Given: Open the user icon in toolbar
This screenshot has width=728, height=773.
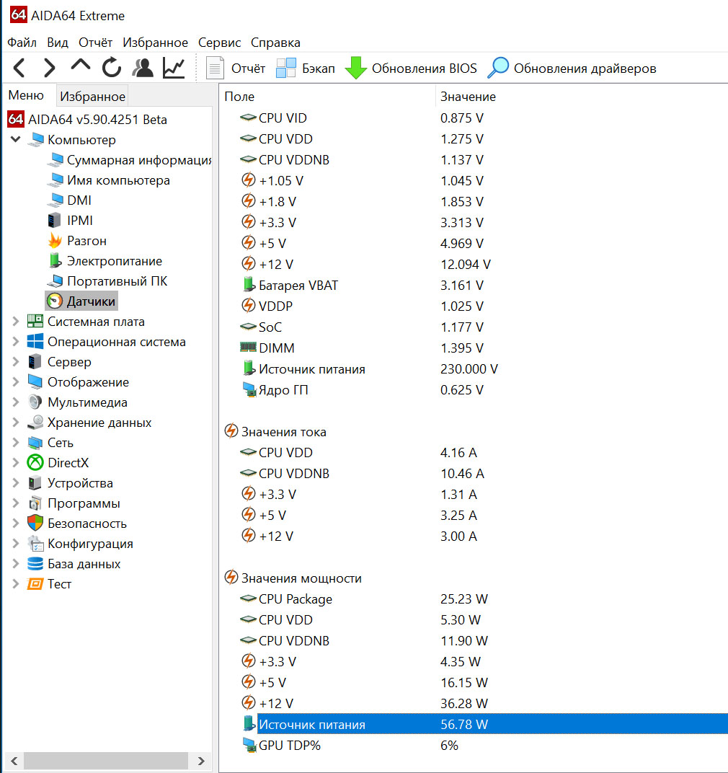Looking at the screenshot, I should tap(143, 68).
